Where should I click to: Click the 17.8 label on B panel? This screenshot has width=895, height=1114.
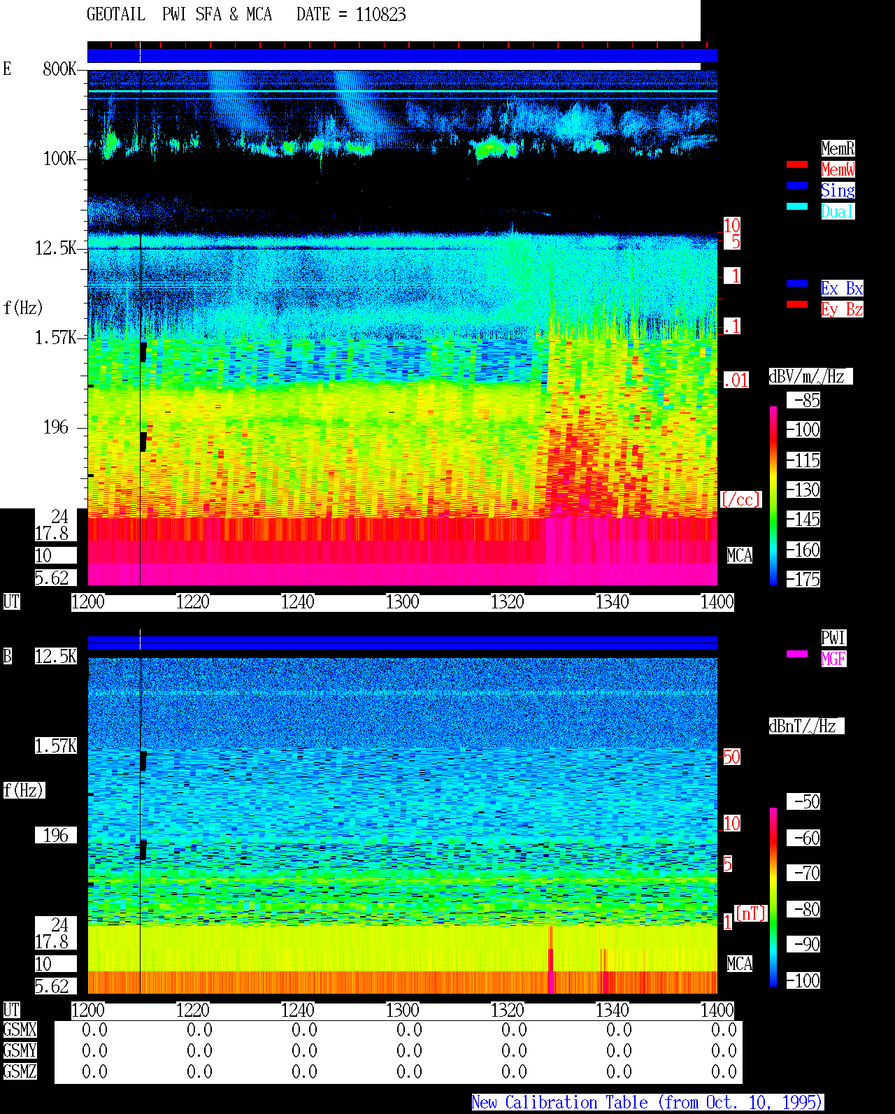(52, 941)
